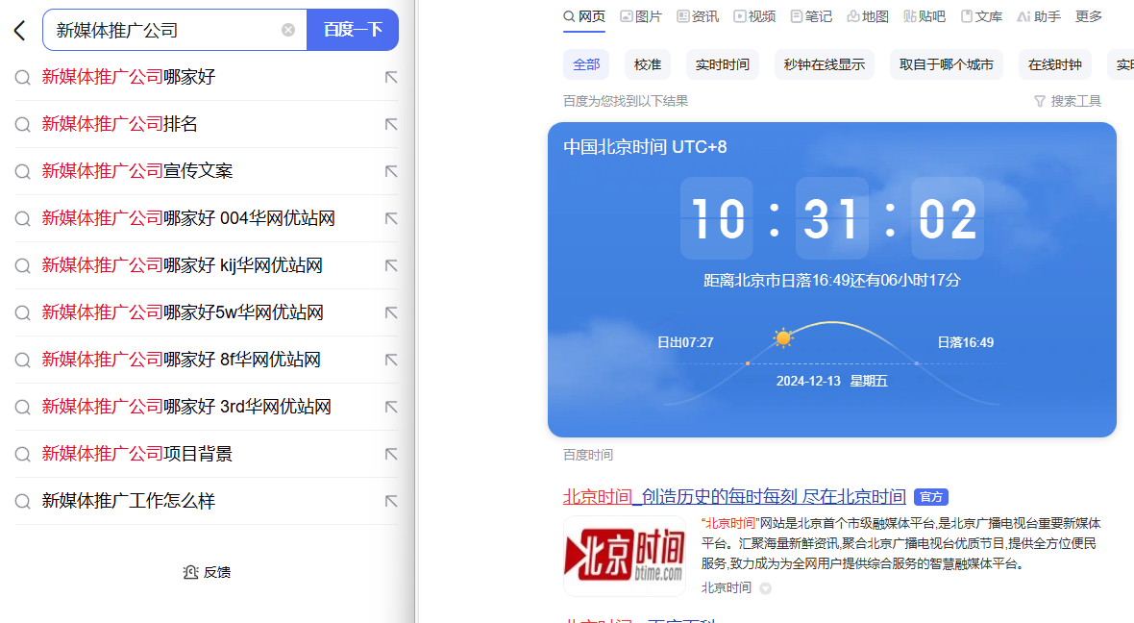Click fill arrow for kij华网优站网 suggestion

pyautogui.click(x=391, y=264)
